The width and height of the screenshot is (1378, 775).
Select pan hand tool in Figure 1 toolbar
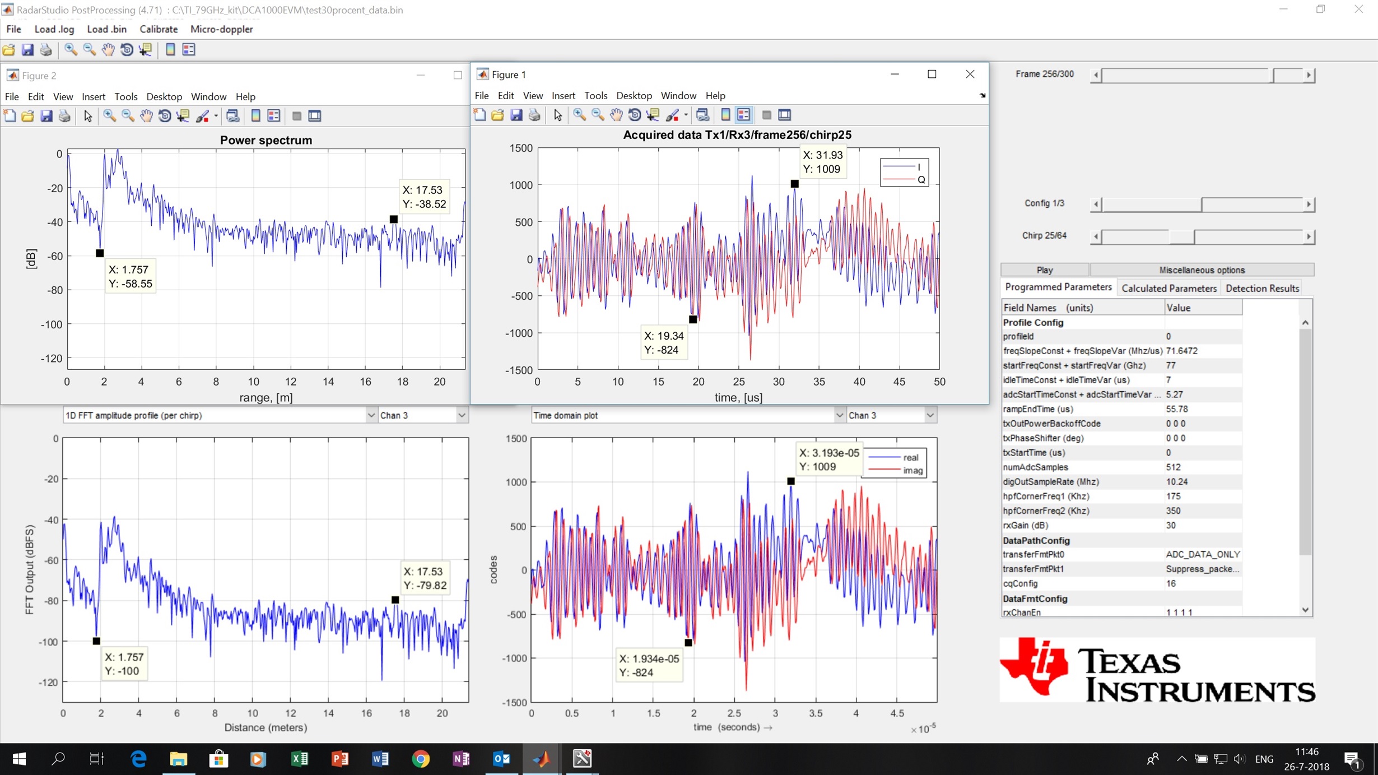(616, 115)
